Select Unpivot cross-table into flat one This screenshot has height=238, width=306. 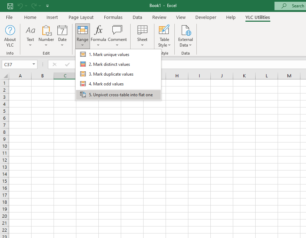click(x=120, y=95)
